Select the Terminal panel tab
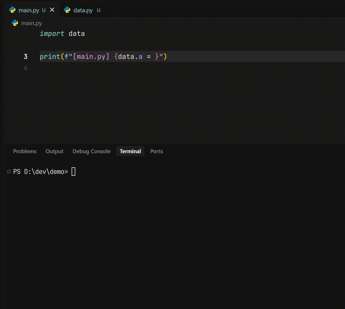Viewport: 345px width, 309px height. (x=130, y=151)
